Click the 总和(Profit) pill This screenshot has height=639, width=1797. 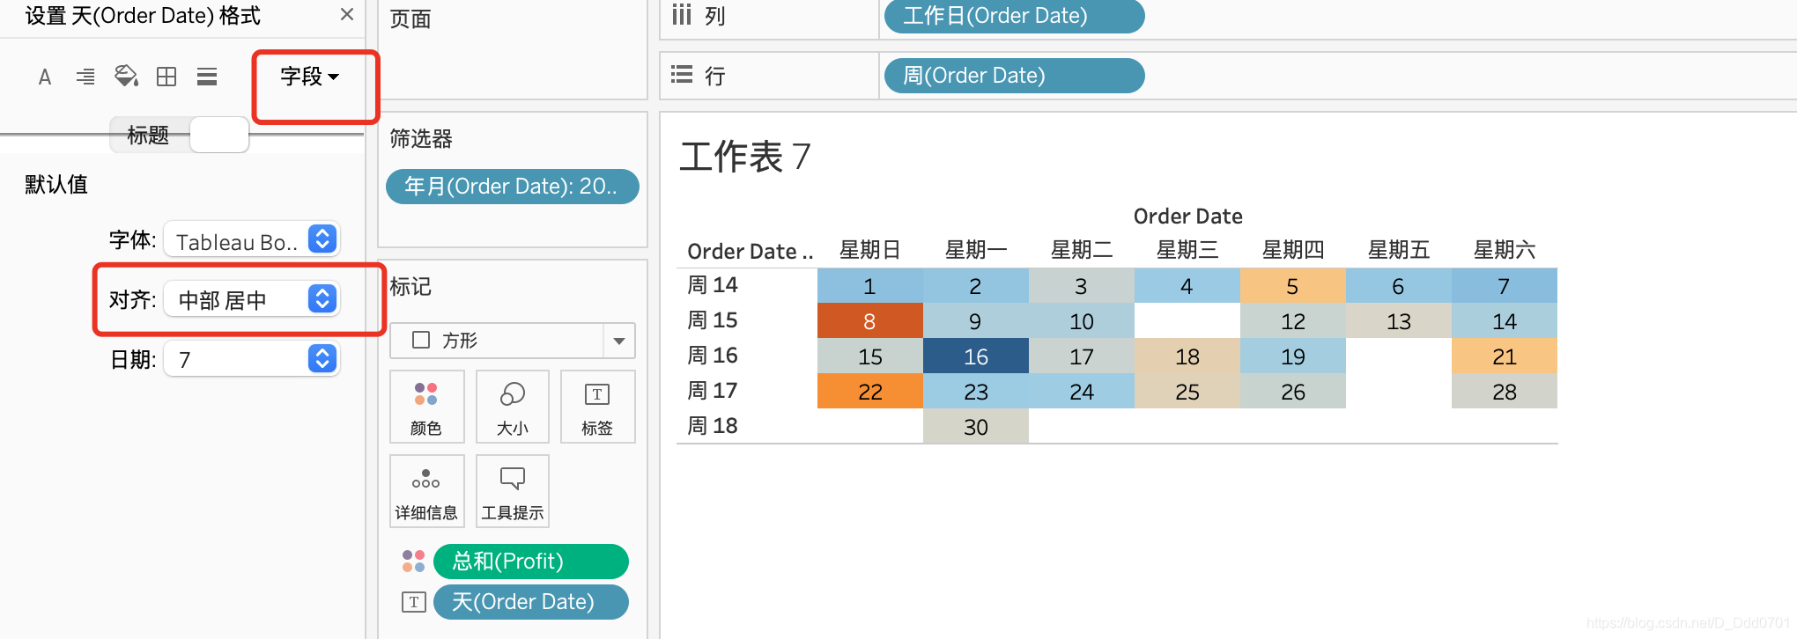tap(530, 562)
